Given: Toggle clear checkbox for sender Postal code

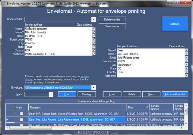Looking at the screenshot, I should tap(94, 39).
